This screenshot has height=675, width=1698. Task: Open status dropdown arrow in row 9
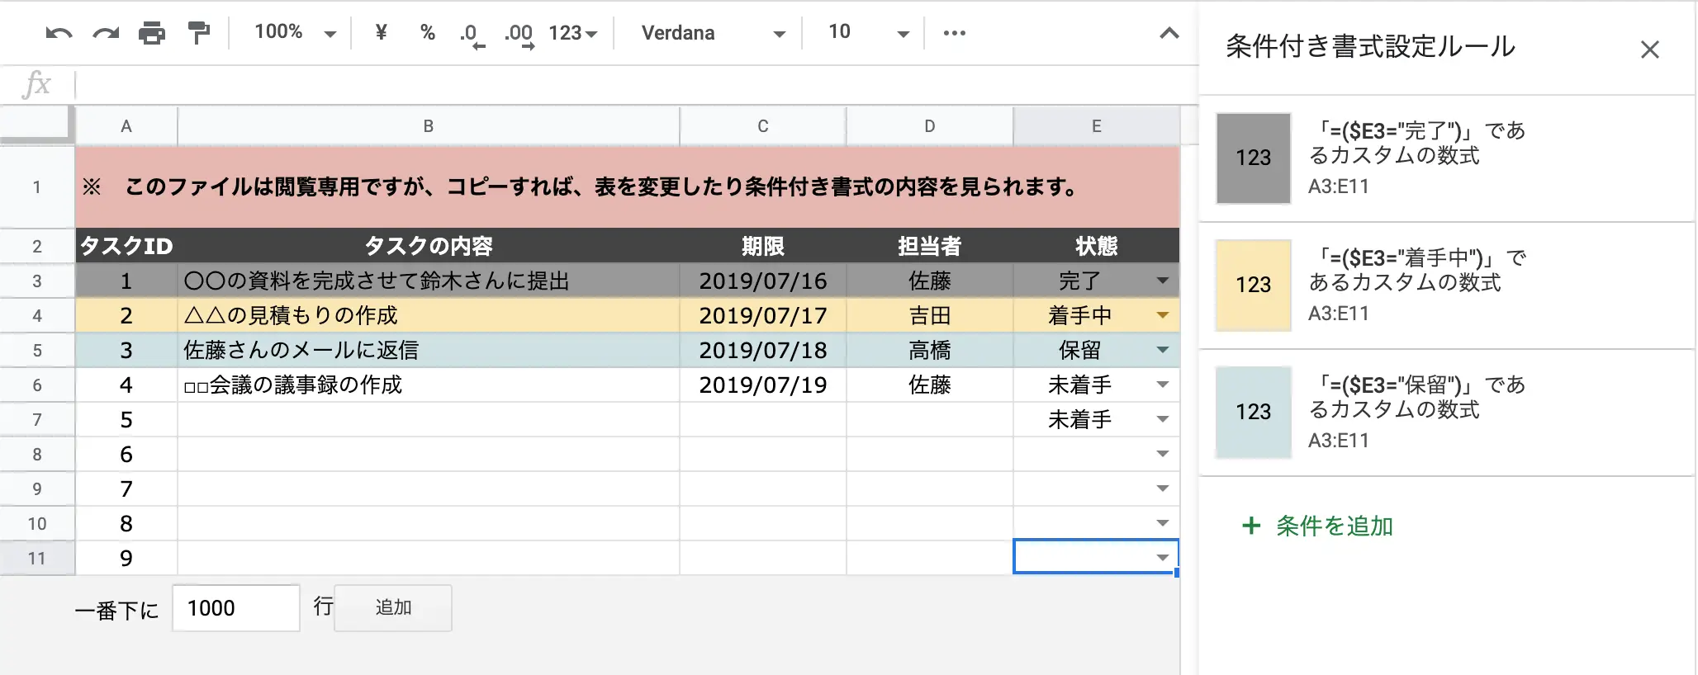click(x=1163, y=489)
